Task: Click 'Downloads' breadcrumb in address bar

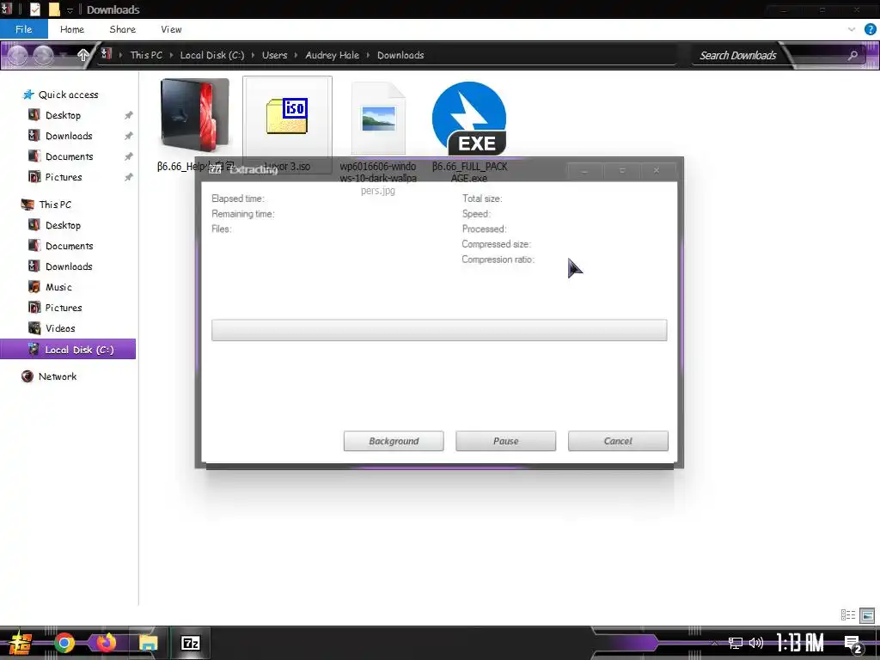Action: click(400, 55)
